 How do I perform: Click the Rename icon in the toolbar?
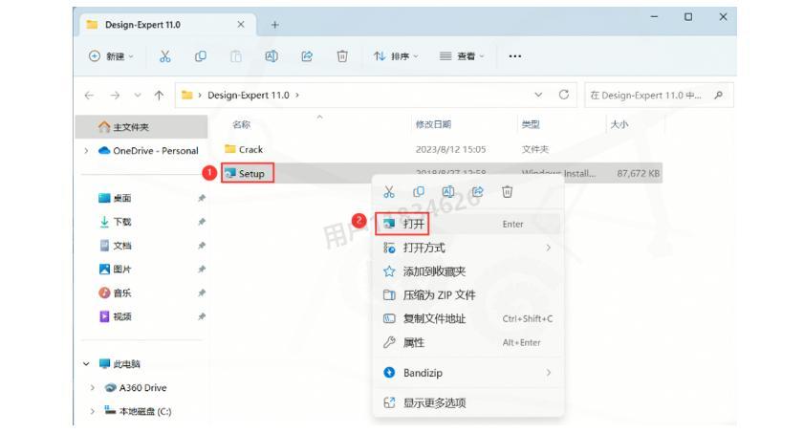coord(272,56)
